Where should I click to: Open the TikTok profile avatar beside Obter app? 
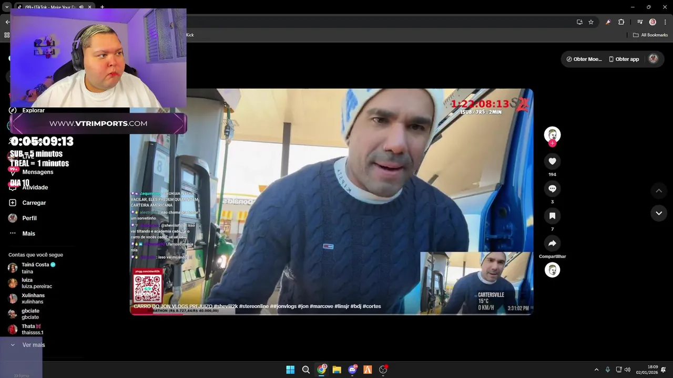(654, 59)
